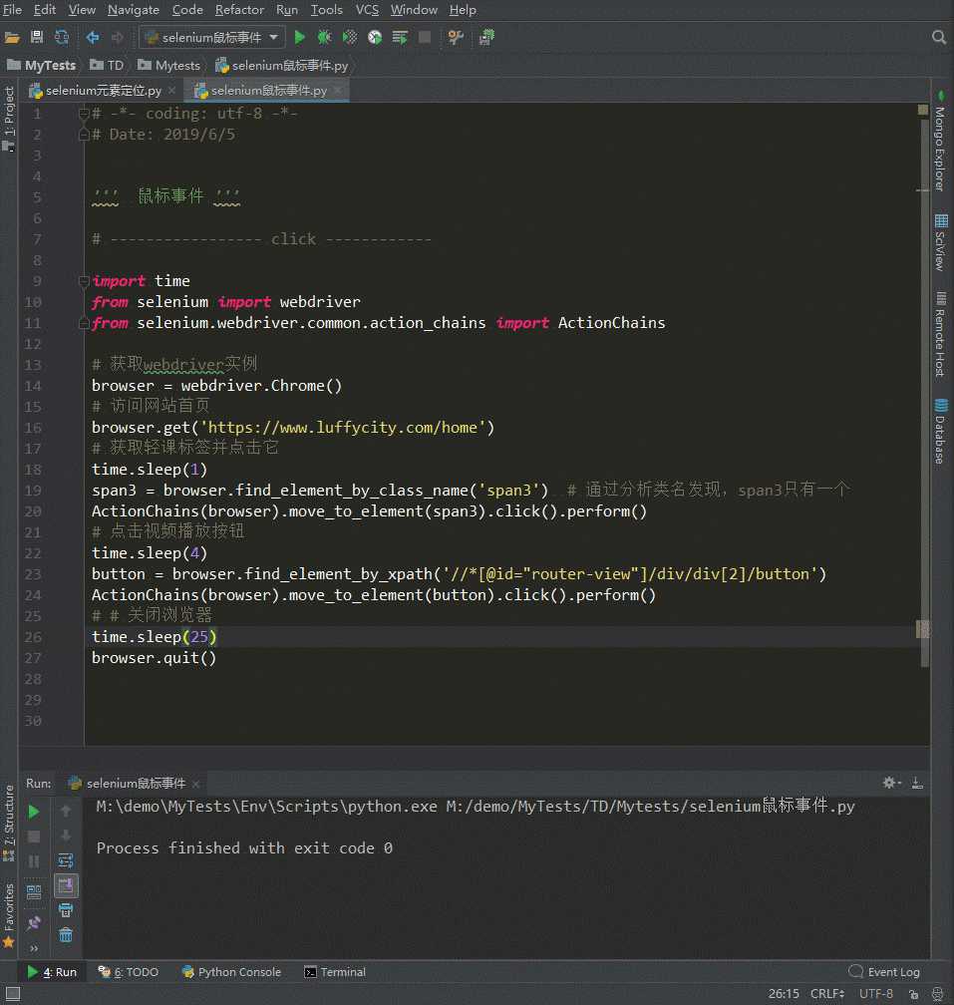Toggle pause output in Run panel
954x1005 pixels.
34,861
